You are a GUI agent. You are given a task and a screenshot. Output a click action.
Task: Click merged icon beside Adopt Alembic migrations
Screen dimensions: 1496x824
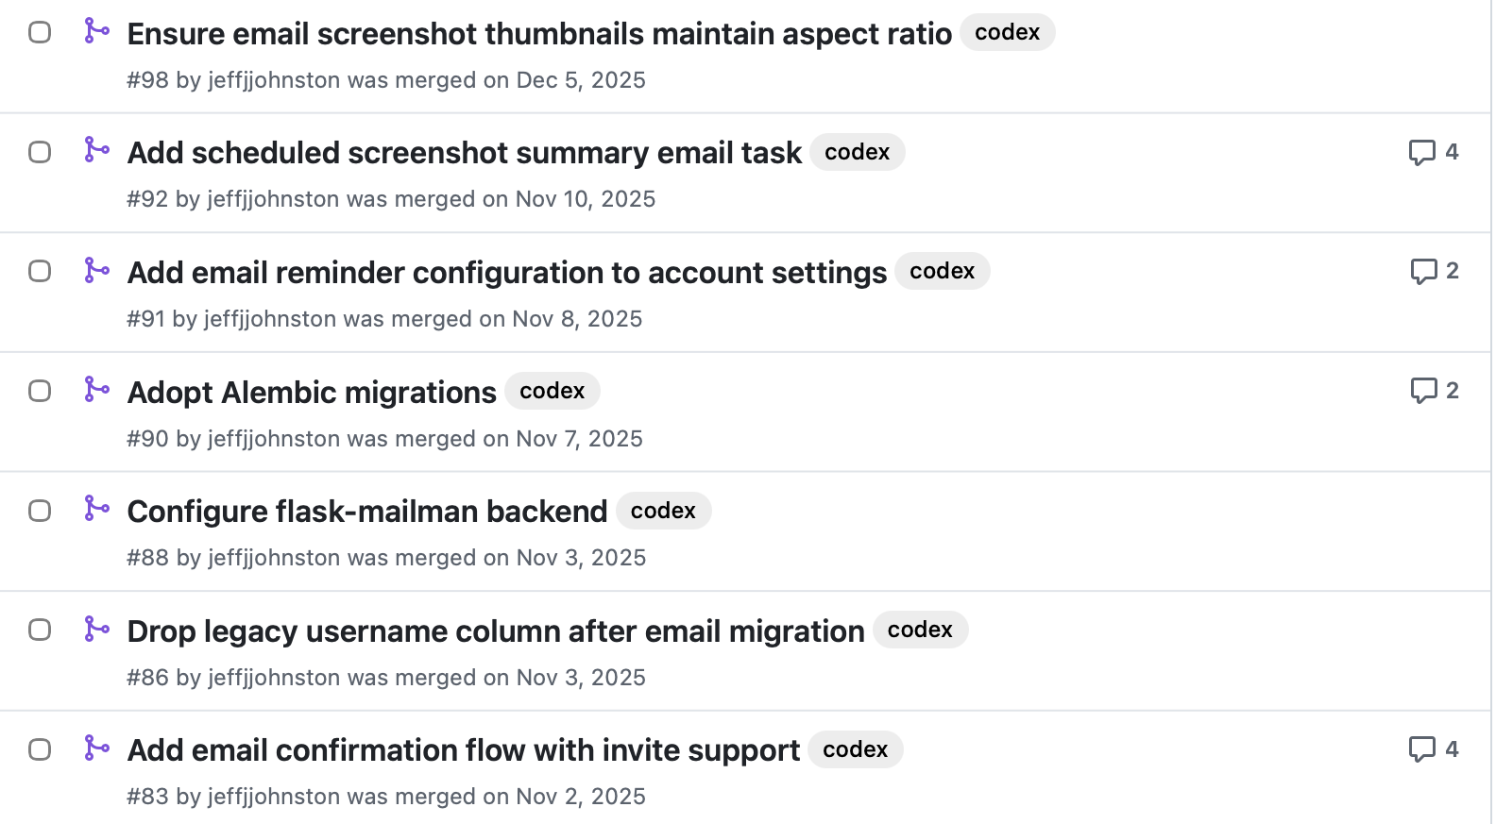[x=96, y=389]
